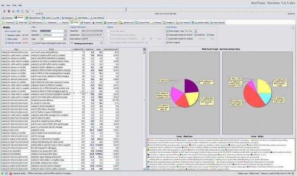The width and height of the screenshot is (297, 176).
Task: Select the Absolute values radio button
Action: point(6,35)
